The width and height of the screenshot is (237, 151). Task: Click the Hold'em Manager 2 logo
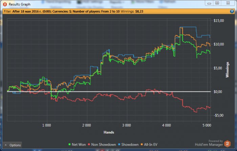coord(228,144)
